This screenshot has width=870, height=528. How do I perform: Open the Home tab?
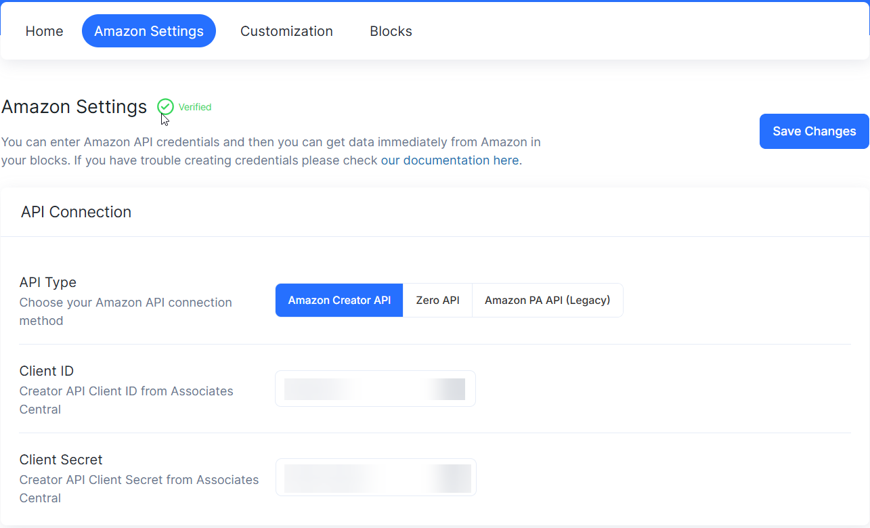45,31
